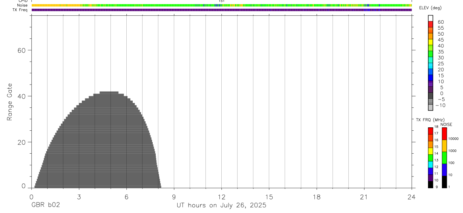
Task: Click the ELEV legend value "55"
Action: pyautogui.click(x=440, y=28)
